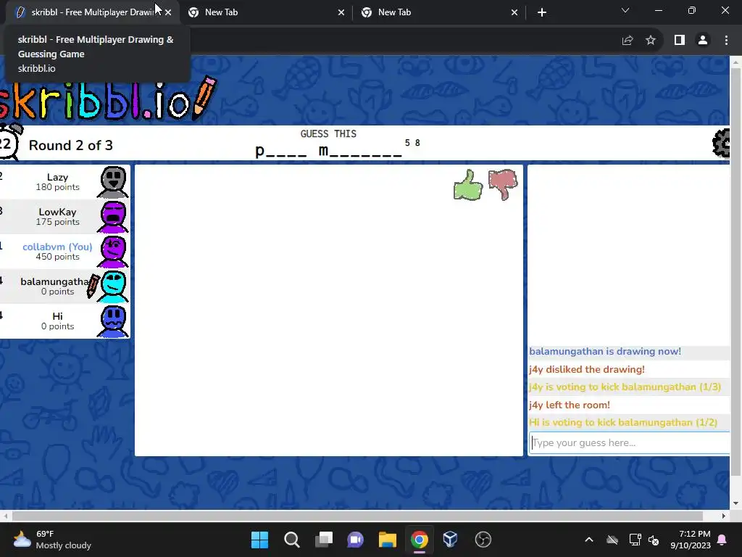Click 'j4y is voting to kick' message
Image resolution: width=742 pixels, height=557 pixels.
click(625, 387)
